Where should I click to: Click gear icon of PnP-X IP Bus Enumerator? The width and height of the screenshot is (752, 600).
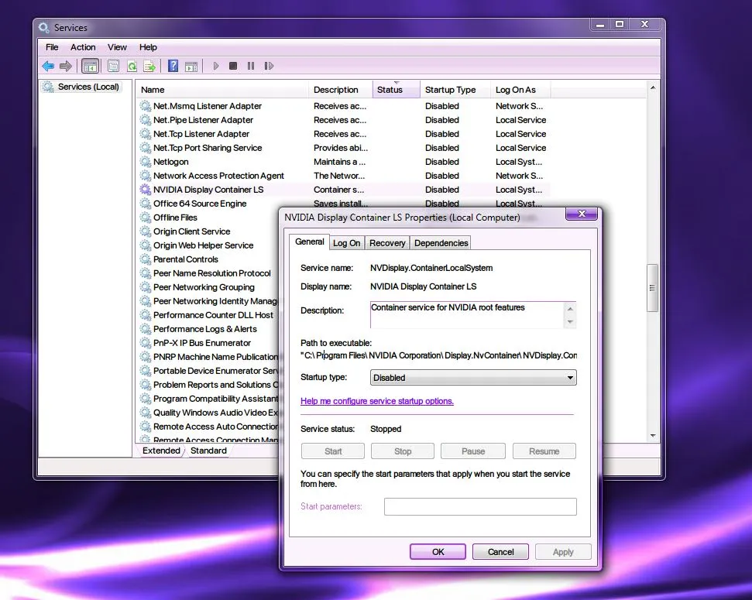(146, 343)
